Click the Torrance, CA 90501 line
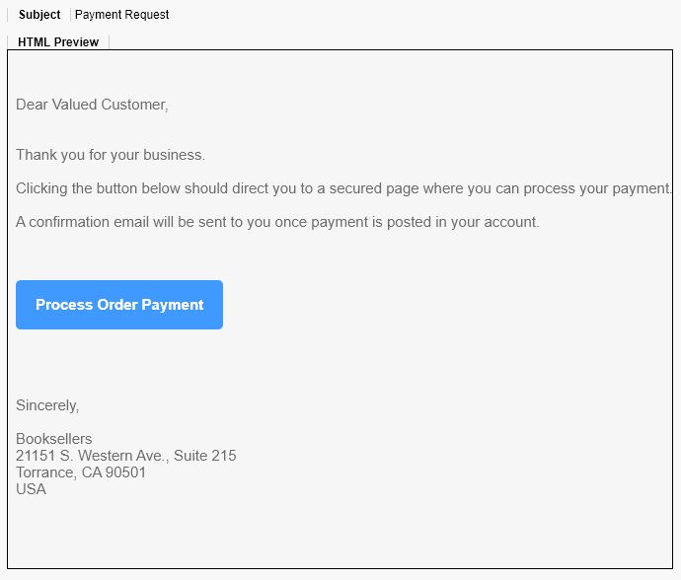This screenshot has height=580, width=681. [81, 472]
